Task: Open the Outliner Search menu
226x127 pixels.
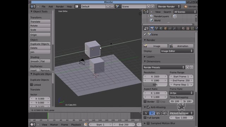Action: point(167,12)
